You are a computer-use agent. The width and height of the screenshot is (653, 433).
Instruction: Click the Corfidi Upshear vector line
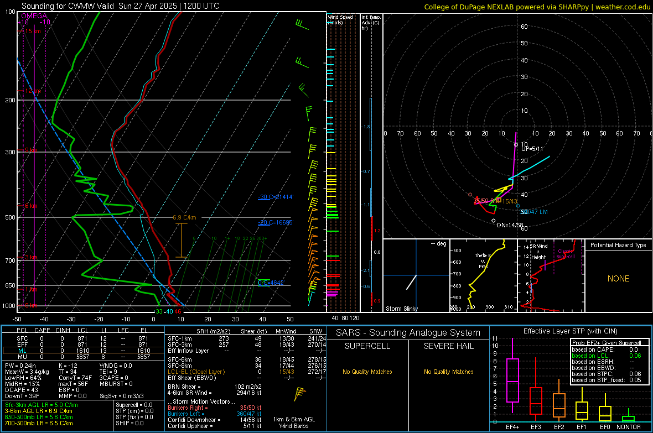click(215, 426)
